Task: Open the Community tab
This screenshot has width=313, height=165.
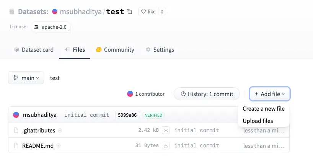Action: [115, 50]
